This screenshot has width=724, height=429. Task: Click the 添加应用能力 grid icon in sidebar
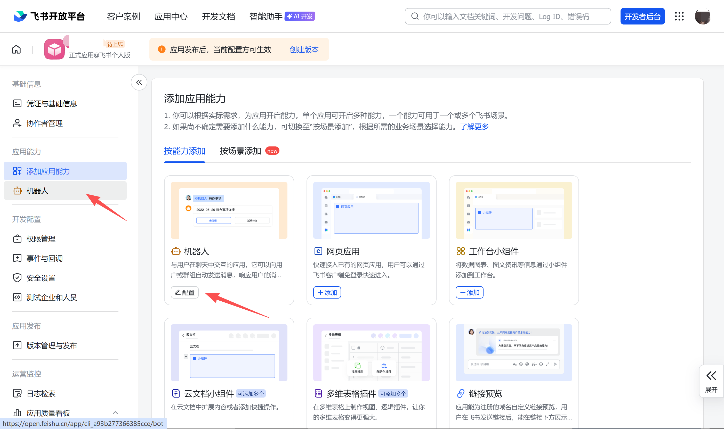17,171
